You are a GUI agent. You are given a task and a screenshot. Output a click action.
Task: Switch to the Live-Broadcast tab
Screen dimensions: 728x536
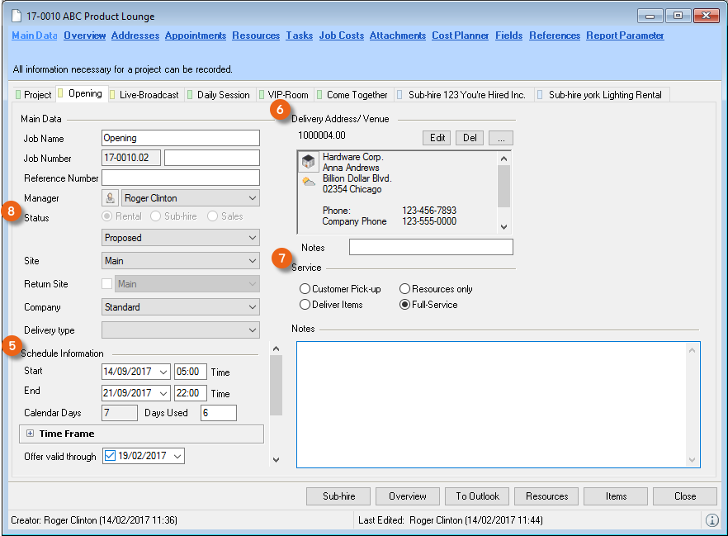[x=148, y=95]
